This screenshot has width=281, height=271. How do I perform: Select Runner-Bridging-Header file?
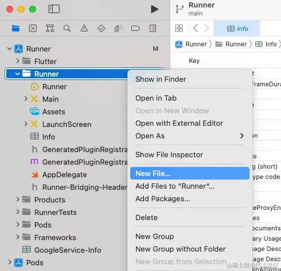(x=79, y=188)
